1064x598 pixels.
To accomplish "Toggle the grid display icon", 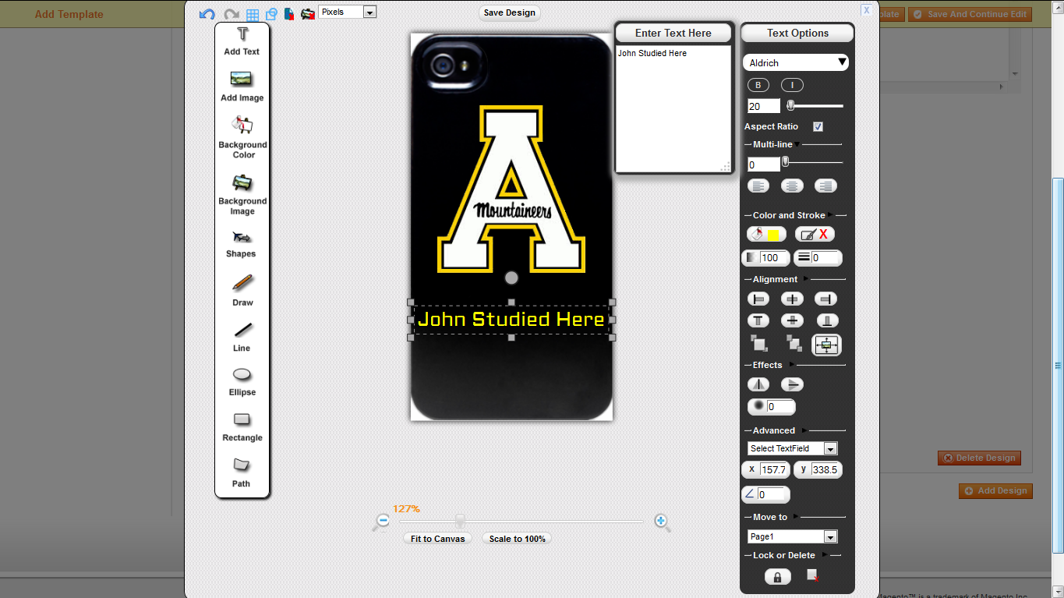I will (253, 14).
